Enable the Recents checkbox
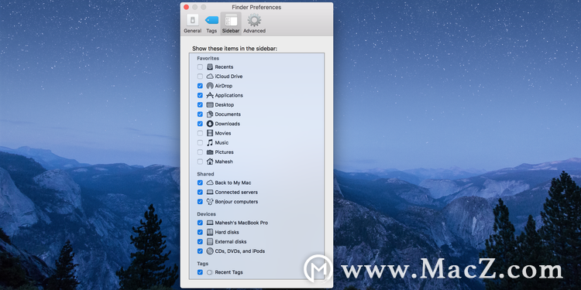This screenshot has width=581, height=290. (200, 67)
